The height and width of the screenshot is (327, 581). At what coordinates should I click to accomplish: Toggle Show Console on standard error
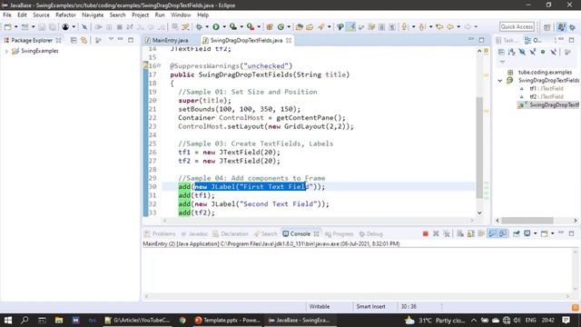[x=503, y=233]
